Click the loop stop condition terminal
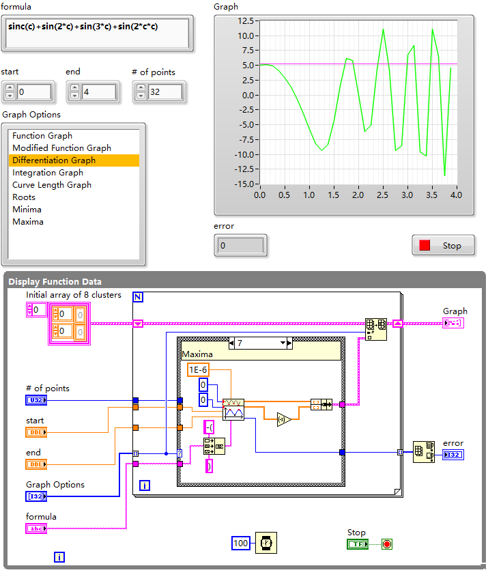This screenshot has width=488, height=579. pyautogui.click(x=387, y=544)
